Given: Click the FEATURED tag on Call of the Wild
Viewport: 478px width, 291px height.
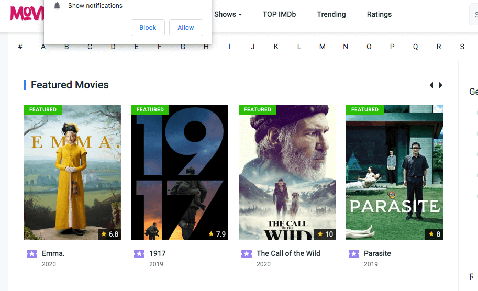Looking at the screenshot, I should pyautogui.click(x=257, y=110).
